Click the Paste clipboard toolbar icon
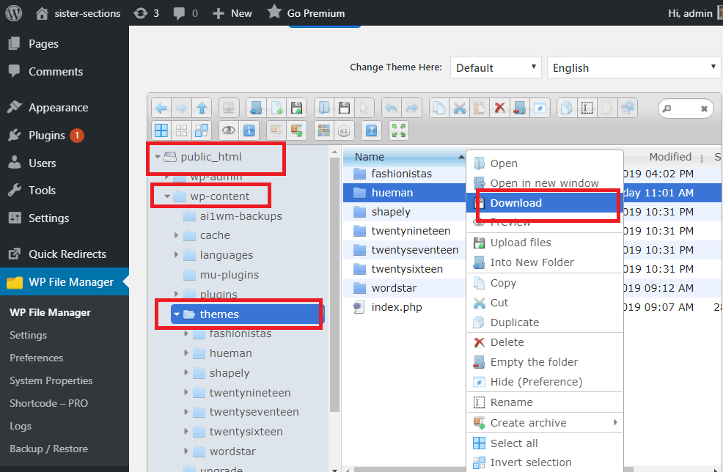723x472 pixels. (480, 108)
